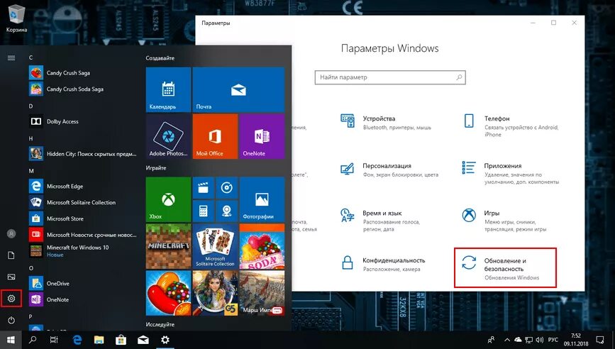
Task: Jump to letter M app group header
Action: (31, 171)
